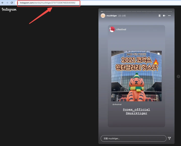
Task: Click the 23 hours timestamp
Action: (x=122, y=16)
